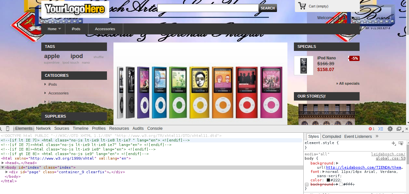Click the inspect element magnifier icon
The width and height of the screenshot is (409, 194).
tap(1, 128)
